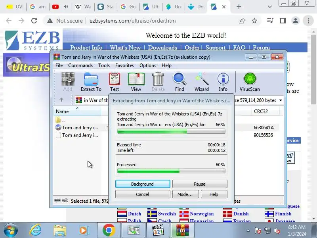Image resolution: width=317 pixels, height=238 pixels.
Task: Click the Extract To toolbar icon
Action: point(91,82)
